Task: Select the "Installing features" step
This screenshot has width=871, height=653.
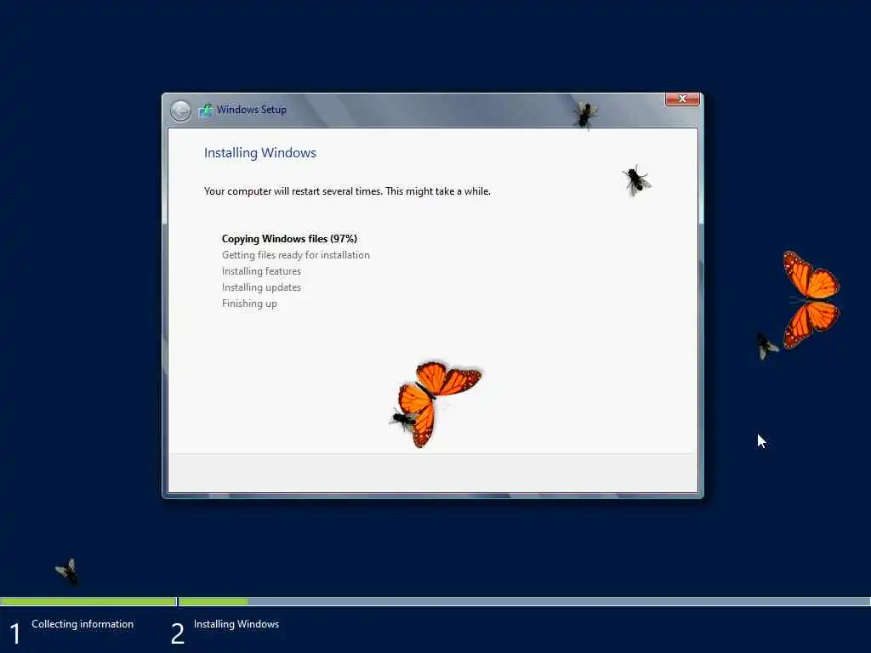Action: pos(261,271)
